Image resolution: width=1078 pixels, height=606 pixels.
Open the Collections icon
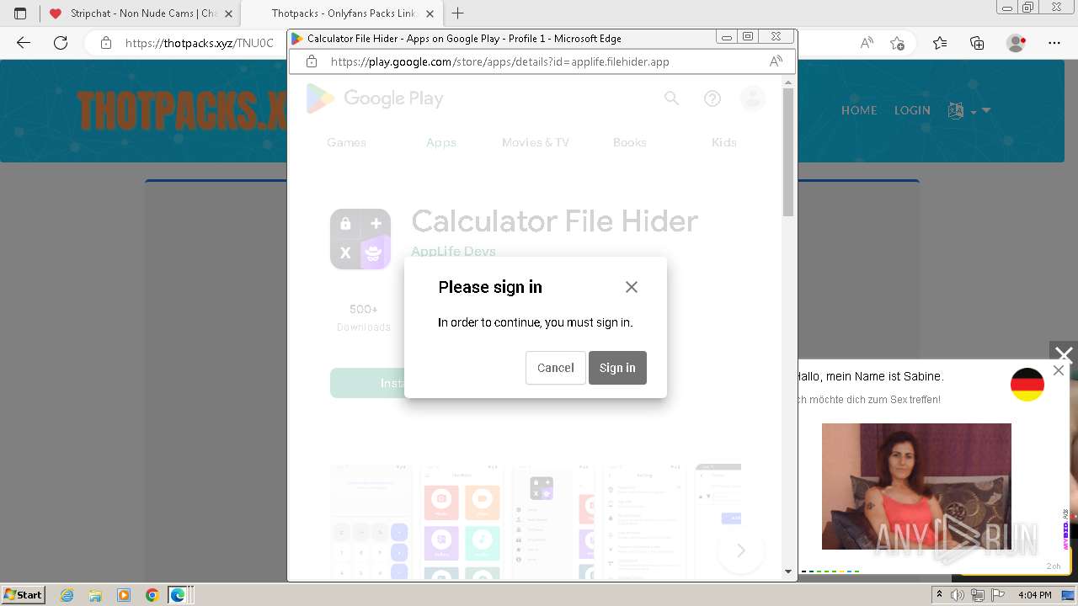pyautogui.click(x=977, y=43)
